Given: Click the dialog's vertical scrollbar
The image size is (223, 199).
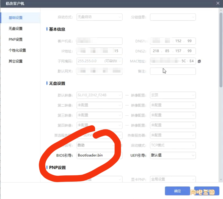Looking at the screenshot, I should [221, 49].
